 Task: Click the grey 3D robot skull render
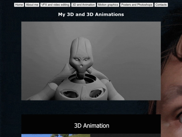tap(91, 61)
